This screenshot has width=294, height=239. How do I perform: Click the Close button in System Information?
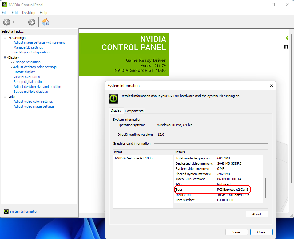click(x=261, y=232)
